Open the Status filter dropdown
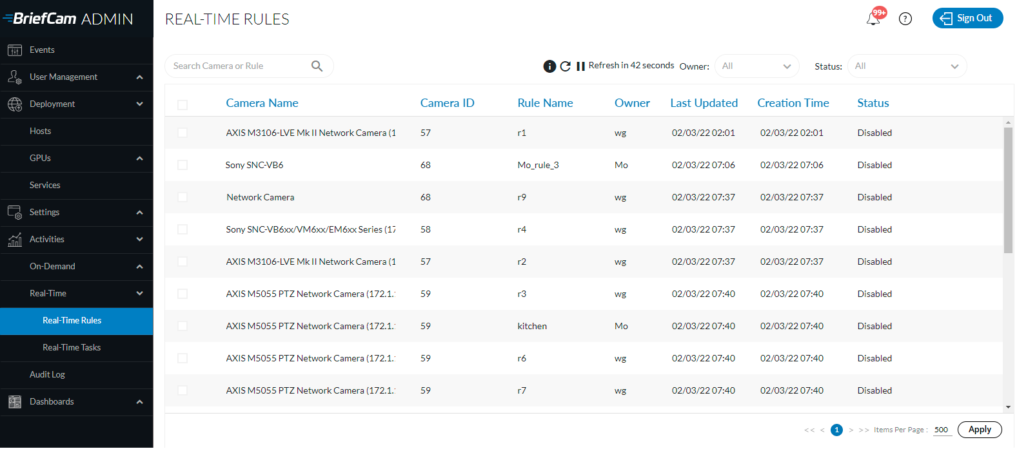1017x449 pixels. coord(907,66)
